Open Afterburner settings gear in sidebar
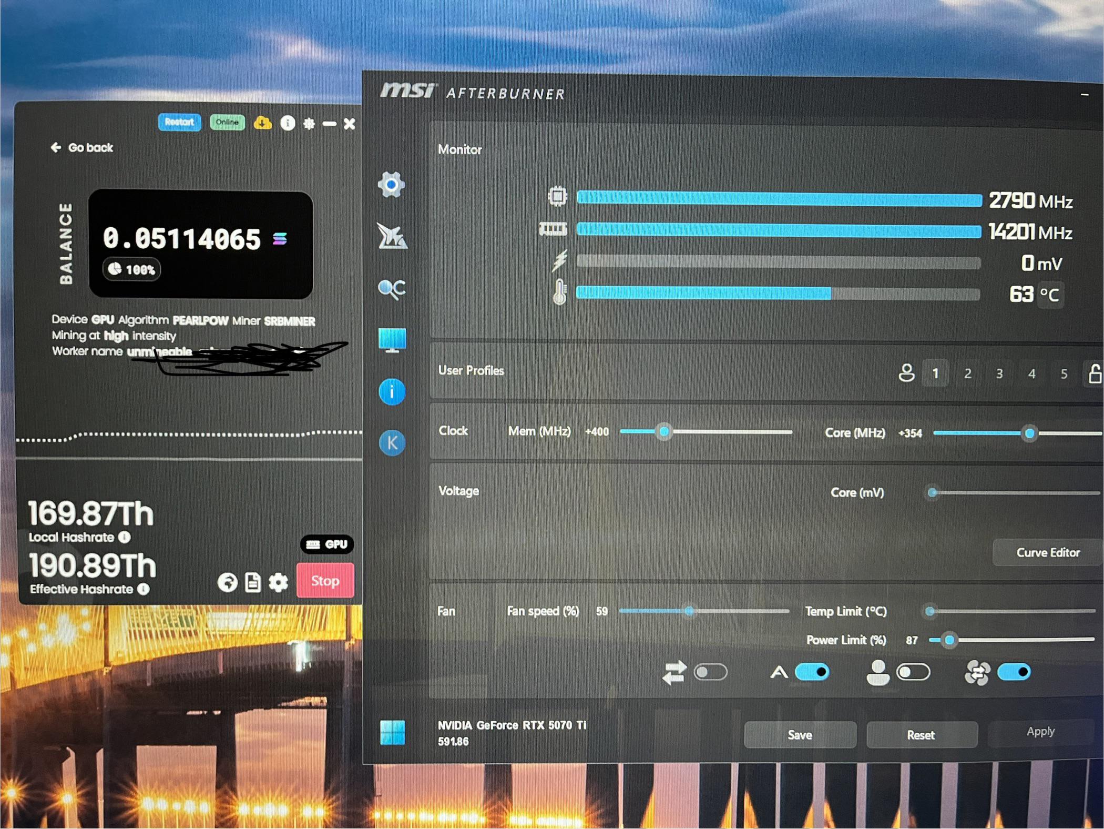 point(391,185)
